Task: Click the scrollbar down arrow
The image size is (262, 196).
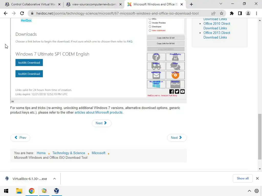Action: (x=260, y=169)
